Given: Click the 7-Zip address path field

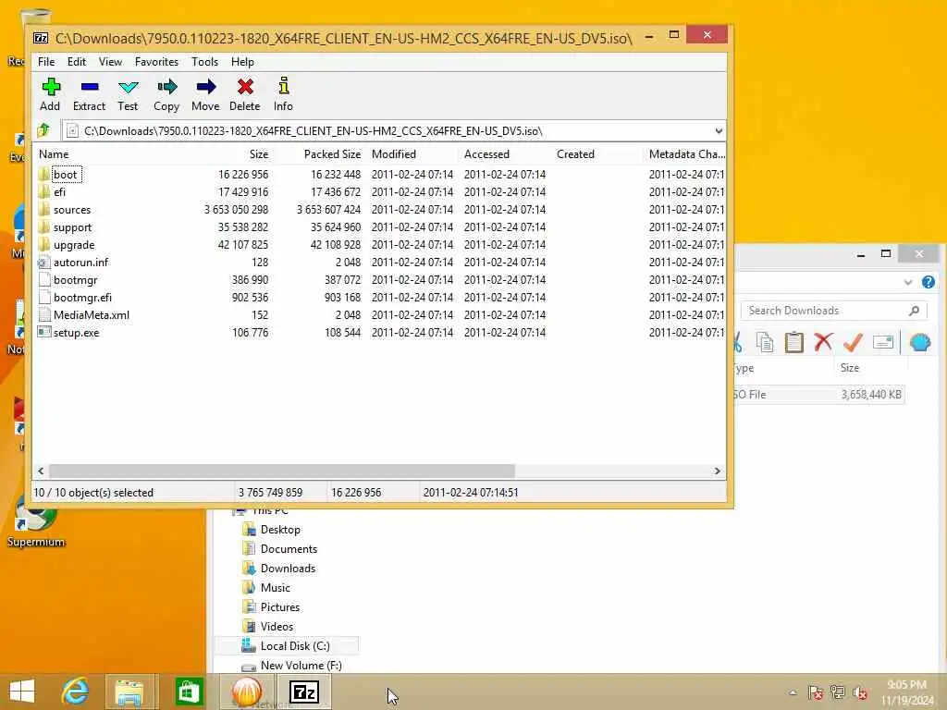Looking at the screenshot, I should coord(387,131).
